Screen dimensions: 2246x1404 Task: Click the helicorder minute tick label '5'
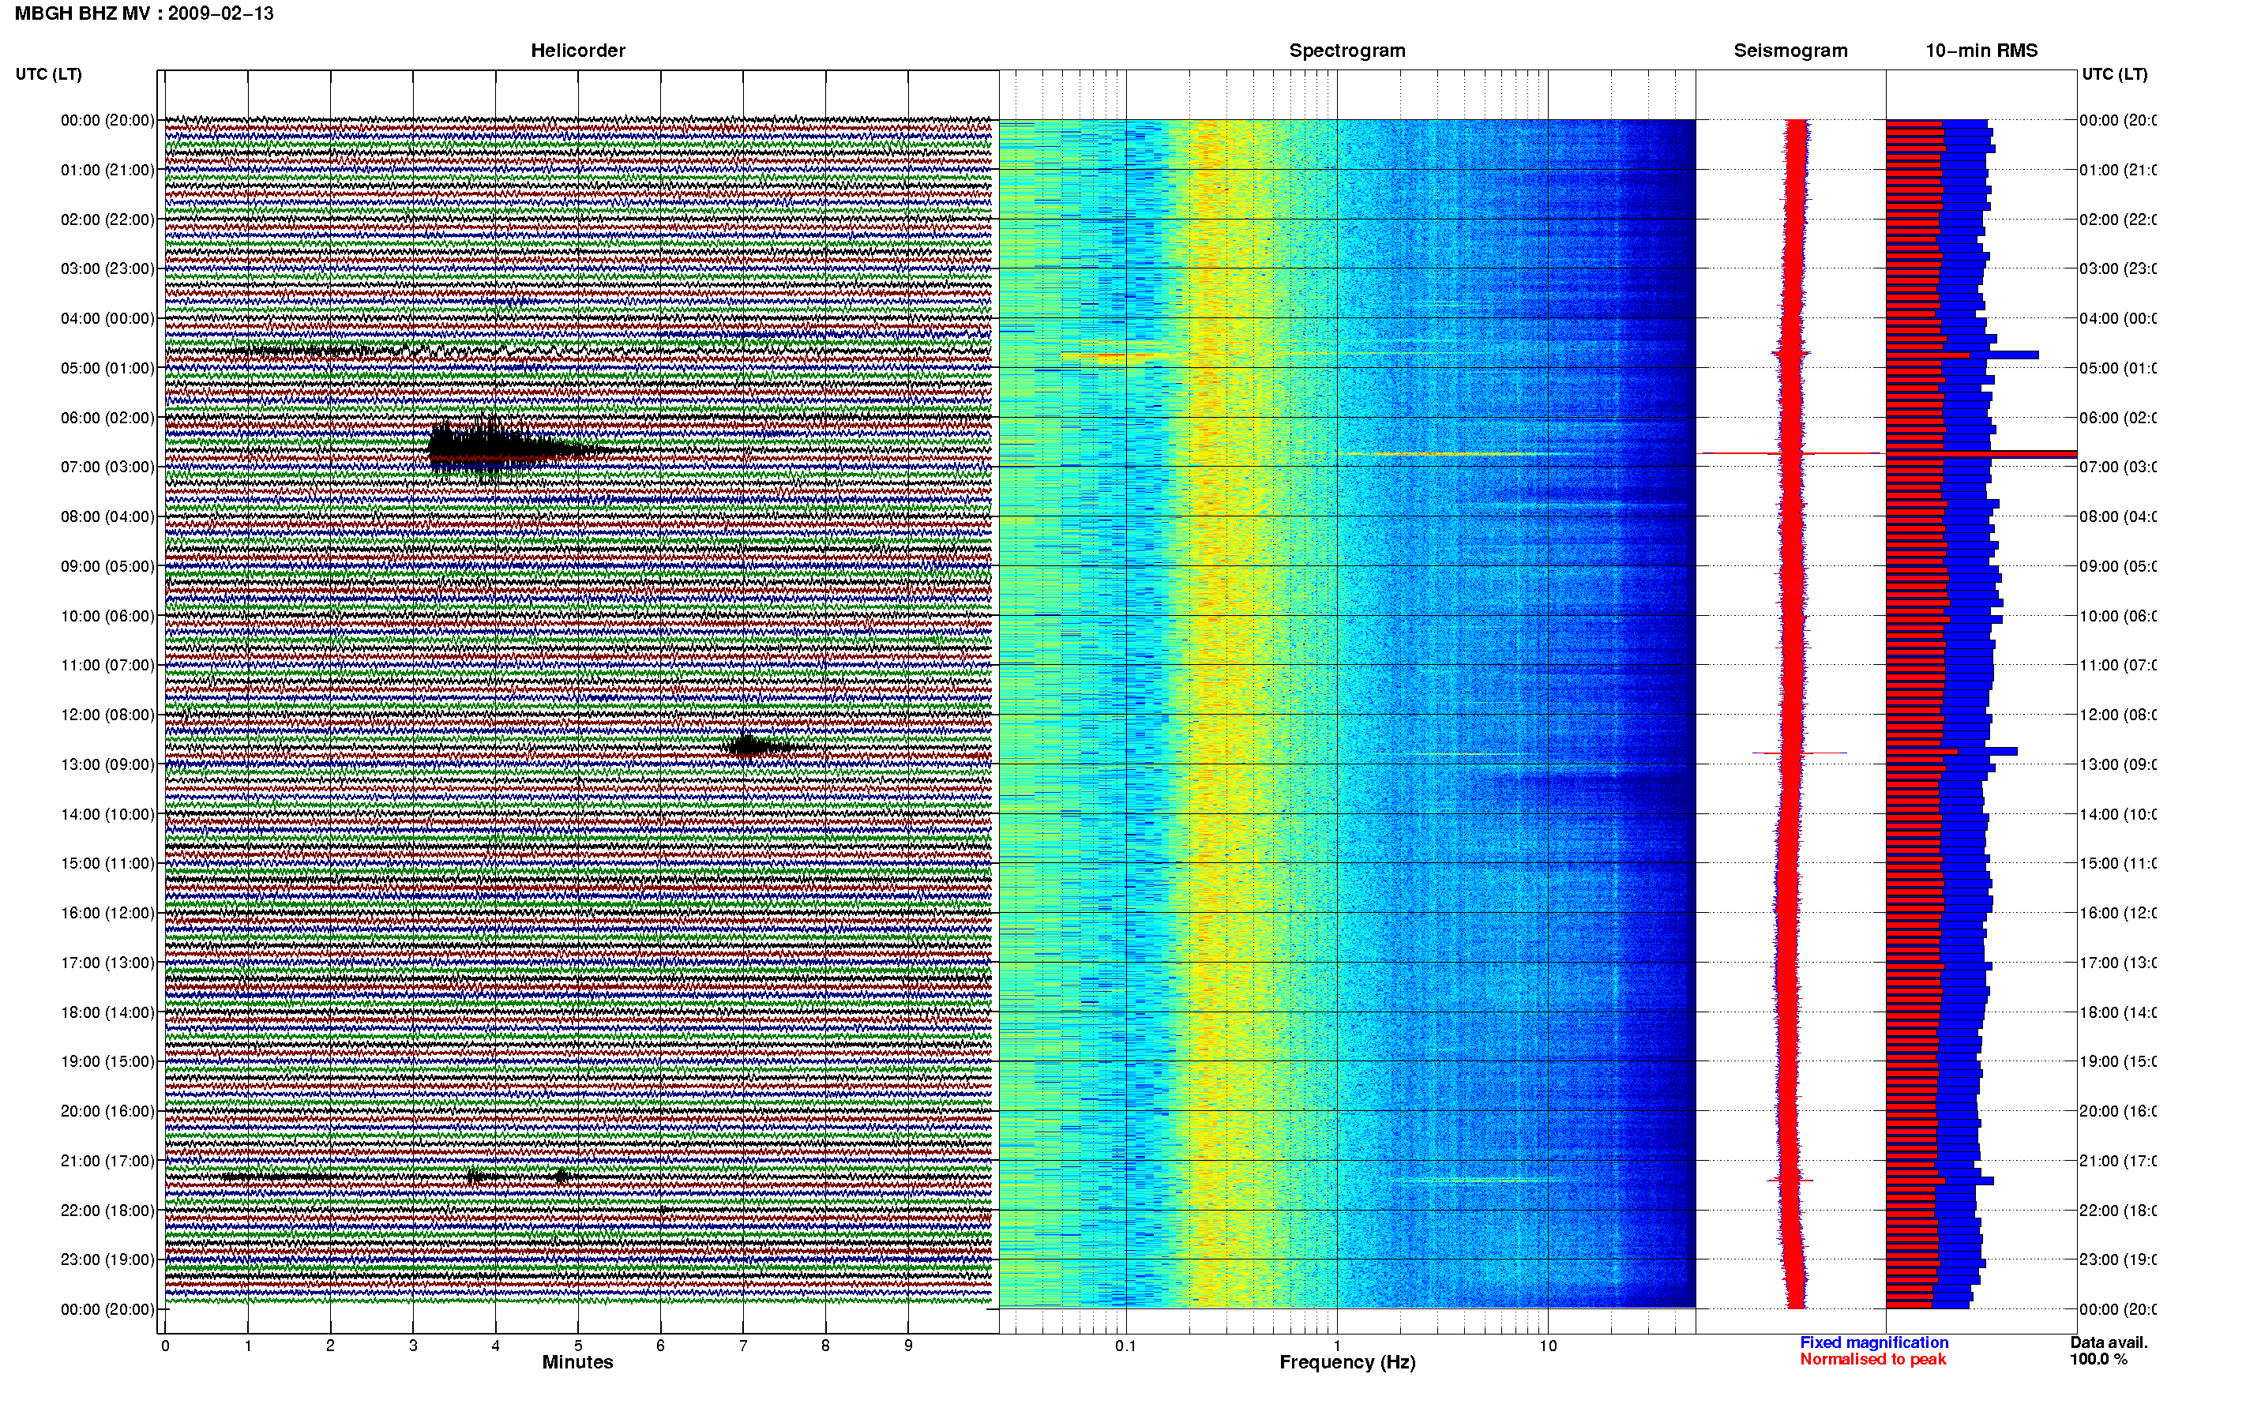(x=577, y=1346)
